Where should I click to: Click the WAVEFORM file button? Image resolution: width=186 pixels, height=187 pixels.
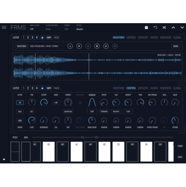(x=21, y=46)
